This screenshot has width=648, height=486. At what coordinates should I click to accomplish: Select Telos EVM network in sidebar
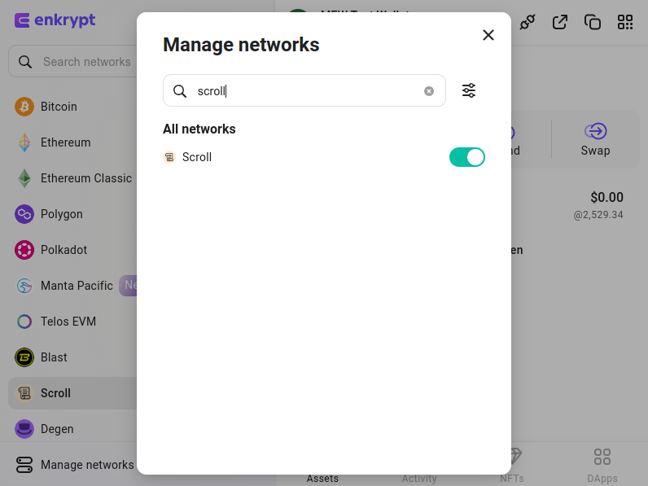tap(72, 322)
